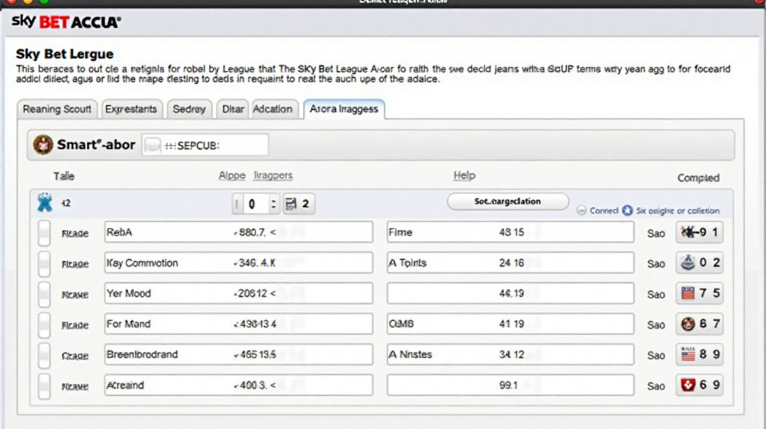Click the Sot.aargeclation button
The height and width of the screenshot is (429, 766).
(x=507, y=201)
